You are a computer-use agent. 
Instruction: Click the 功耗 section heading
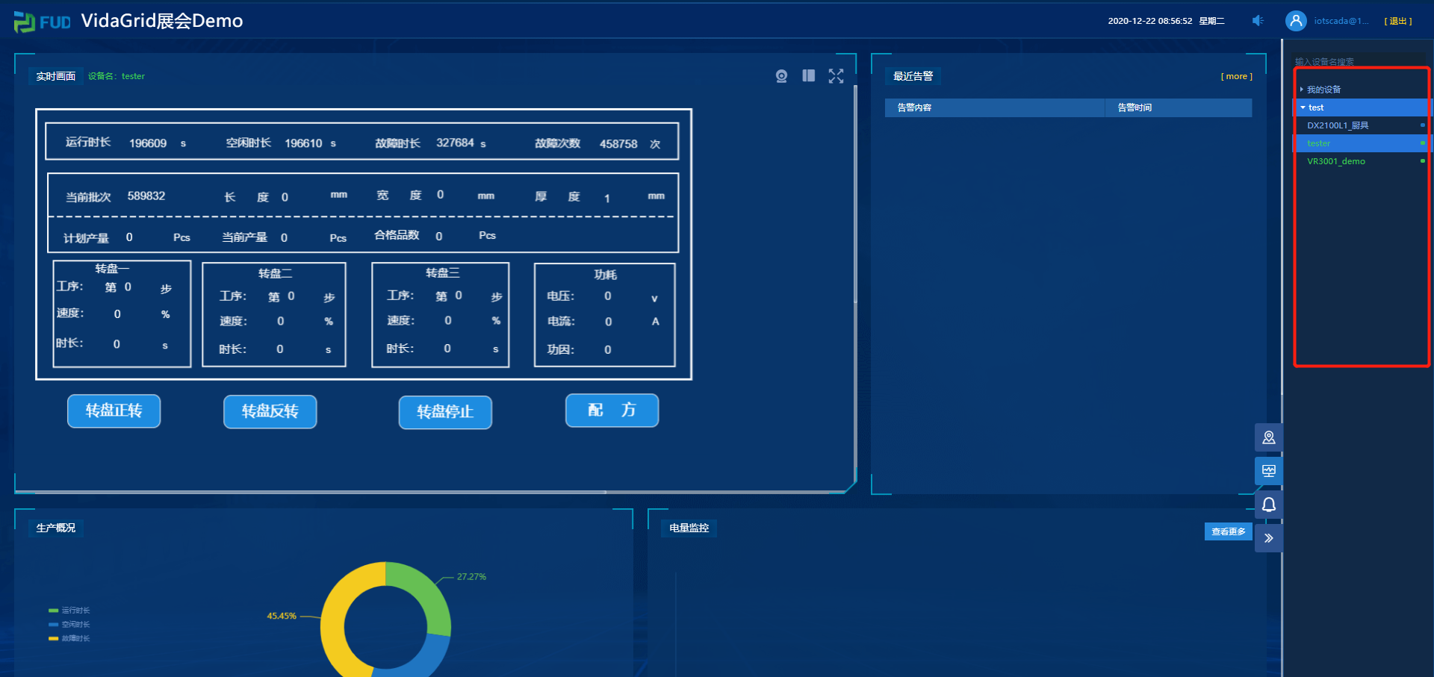(605, 275)
